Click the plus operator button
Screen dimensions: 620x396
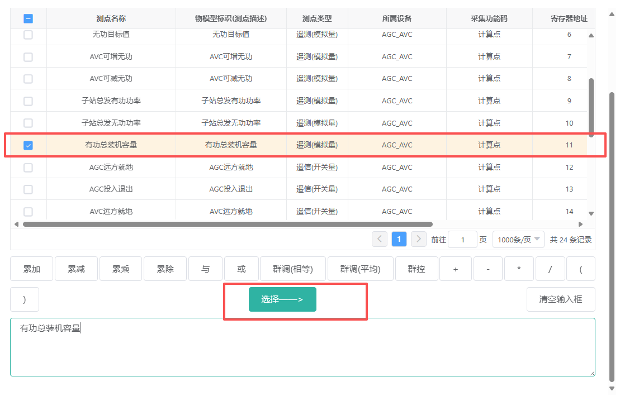[x=455, y=269]
